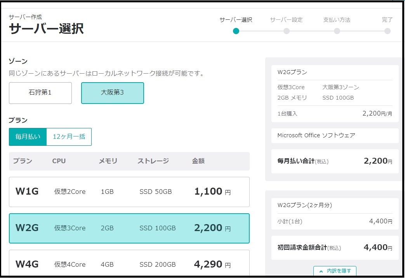Click the ゾーン section heading
Viewport: 405px width, 278px height.
click(18, 61)
